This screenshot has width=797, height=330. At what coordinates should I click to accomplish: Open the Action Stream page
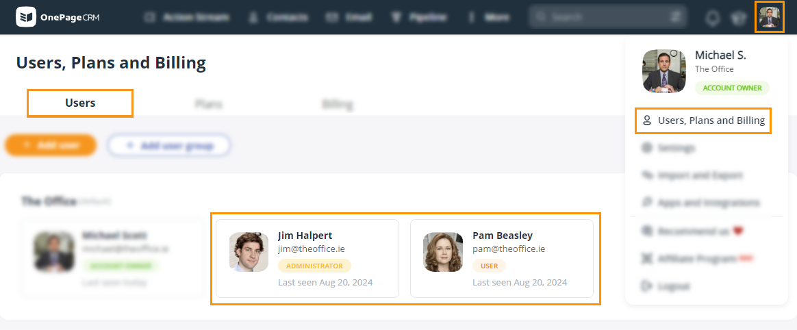click(187, 17)
